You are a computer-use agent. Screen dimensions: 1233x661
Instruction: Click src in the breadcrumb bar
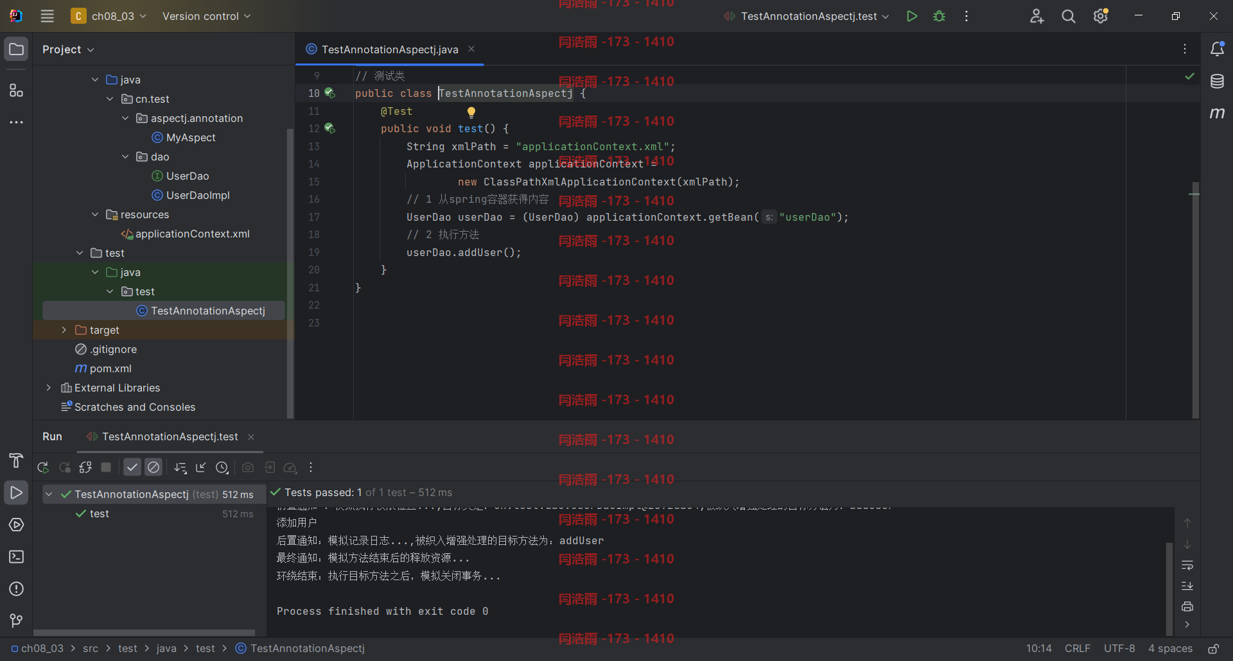[x=91, y=649]
